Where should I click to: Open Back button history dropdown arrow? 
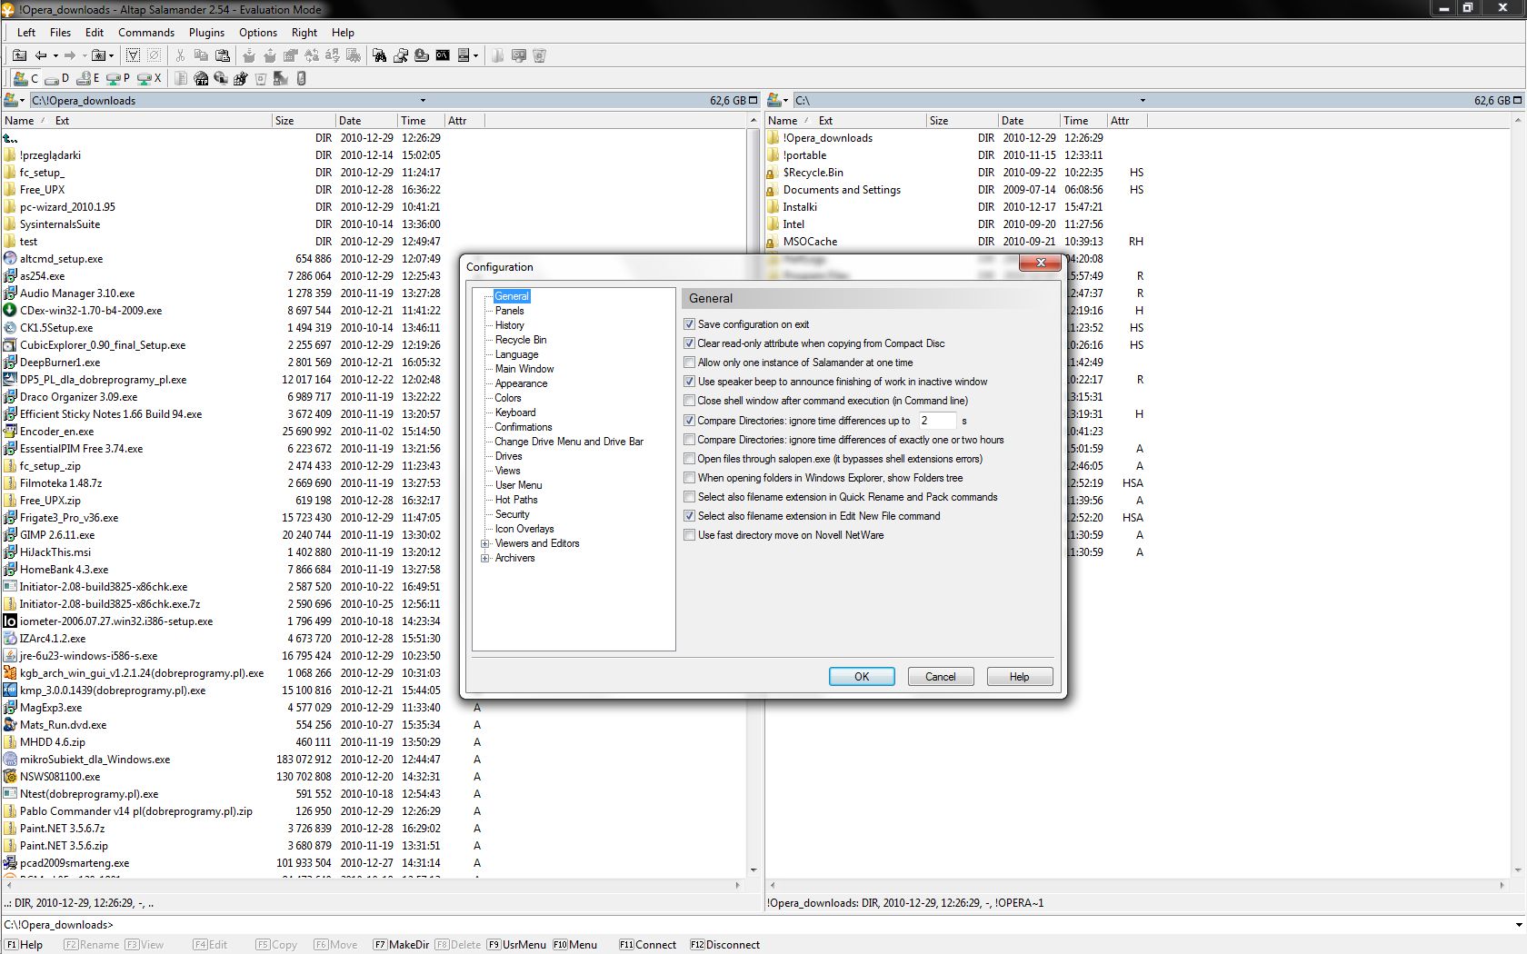(55, 55)
